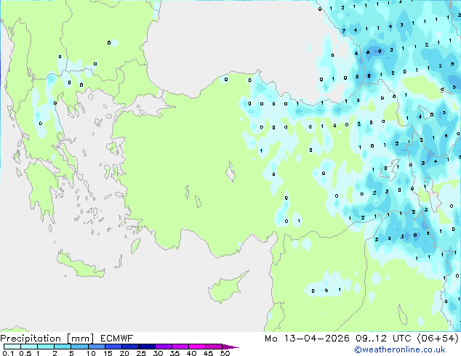461x356 pixels.
Task: Click the over-50 mm legend arrow tip
Action: click(x=230, y=347)
